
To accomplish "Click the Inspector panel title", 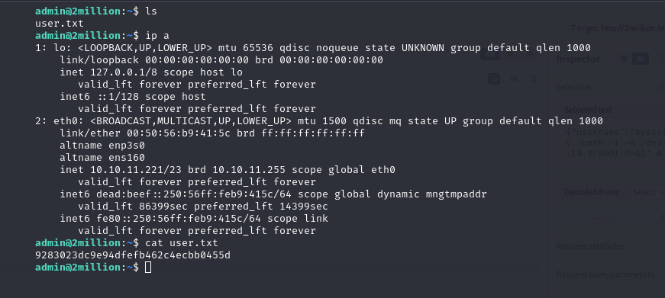I will tap(578, 59).
